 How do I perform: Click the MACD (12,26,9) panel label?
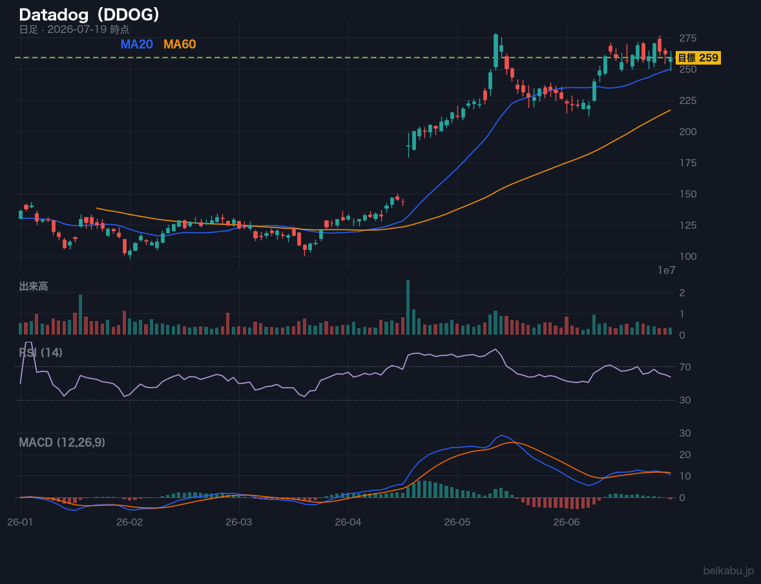(62, 443)
